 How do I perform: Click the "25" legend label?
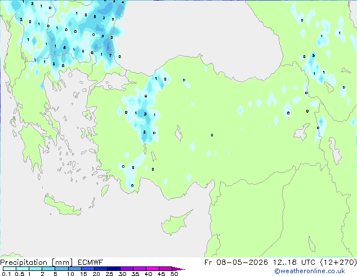point(109,274)
